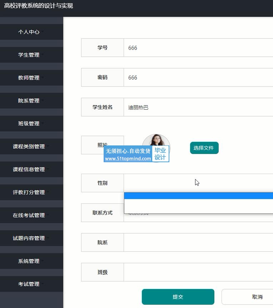Click the 学生姓名 field with 迪丽热巴
The width and height of the screenshot is (273, 308).
[198, 107]
